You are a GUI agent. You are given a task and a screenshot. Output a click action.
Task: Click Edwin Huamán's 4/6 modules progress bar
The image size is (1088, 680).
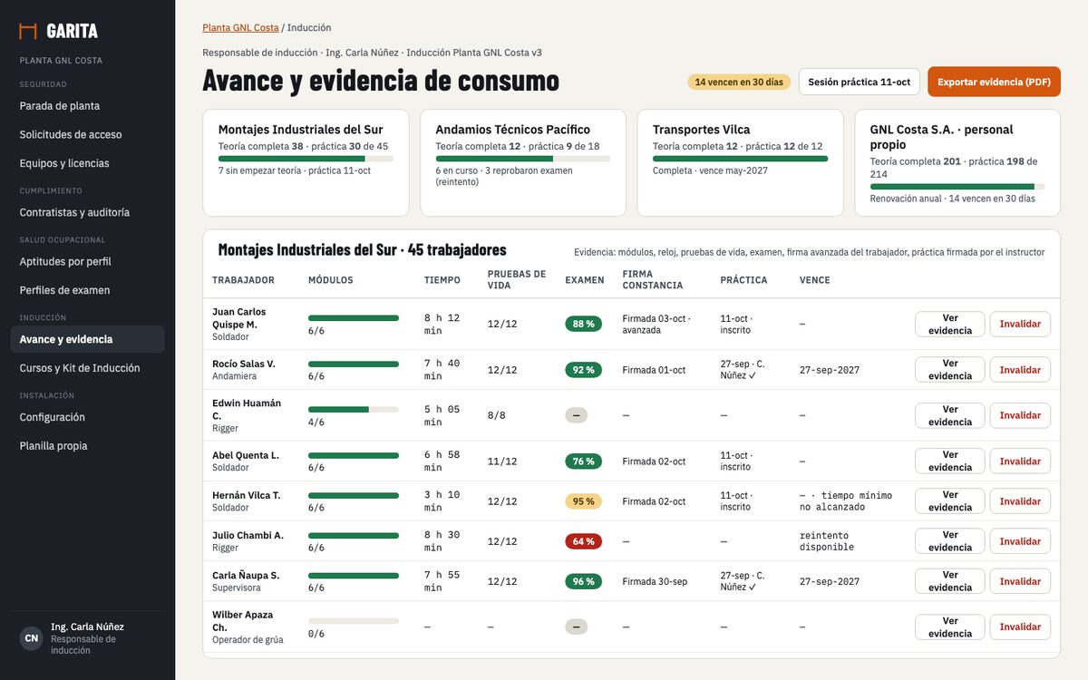354,410
